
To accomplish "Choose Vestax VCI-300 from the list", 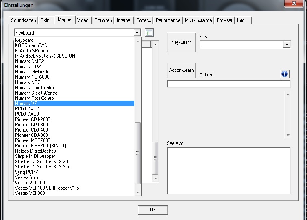I will click(x=74, y=193).
